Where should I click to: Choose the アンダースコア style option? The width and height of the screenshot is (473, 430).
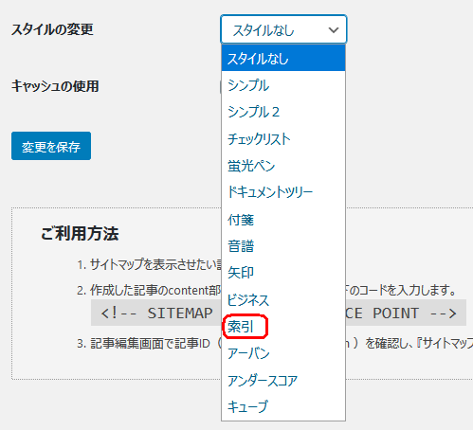(283, 380)
